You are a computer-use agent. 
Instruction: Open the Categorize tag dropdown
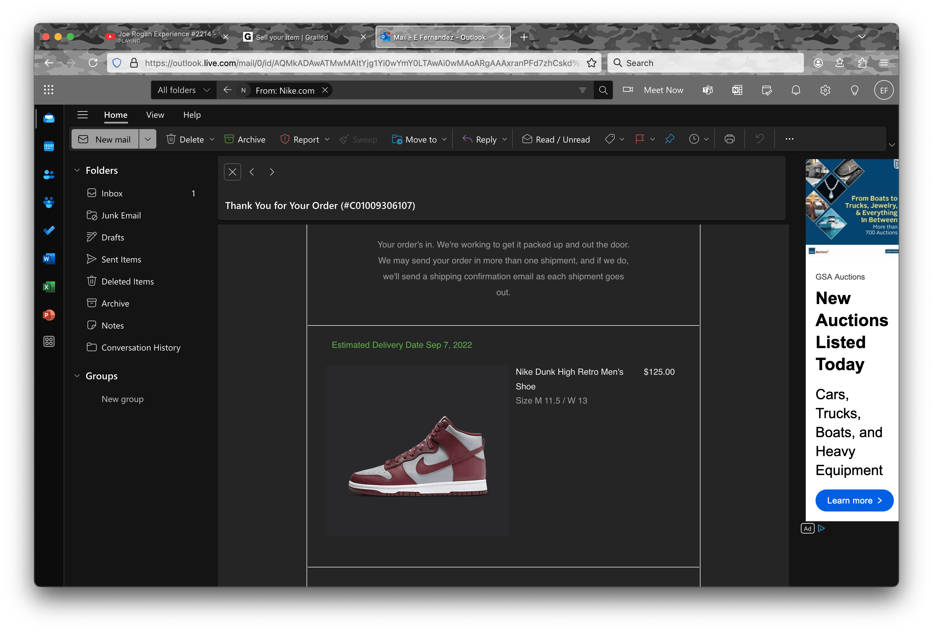tap(622, 139)
